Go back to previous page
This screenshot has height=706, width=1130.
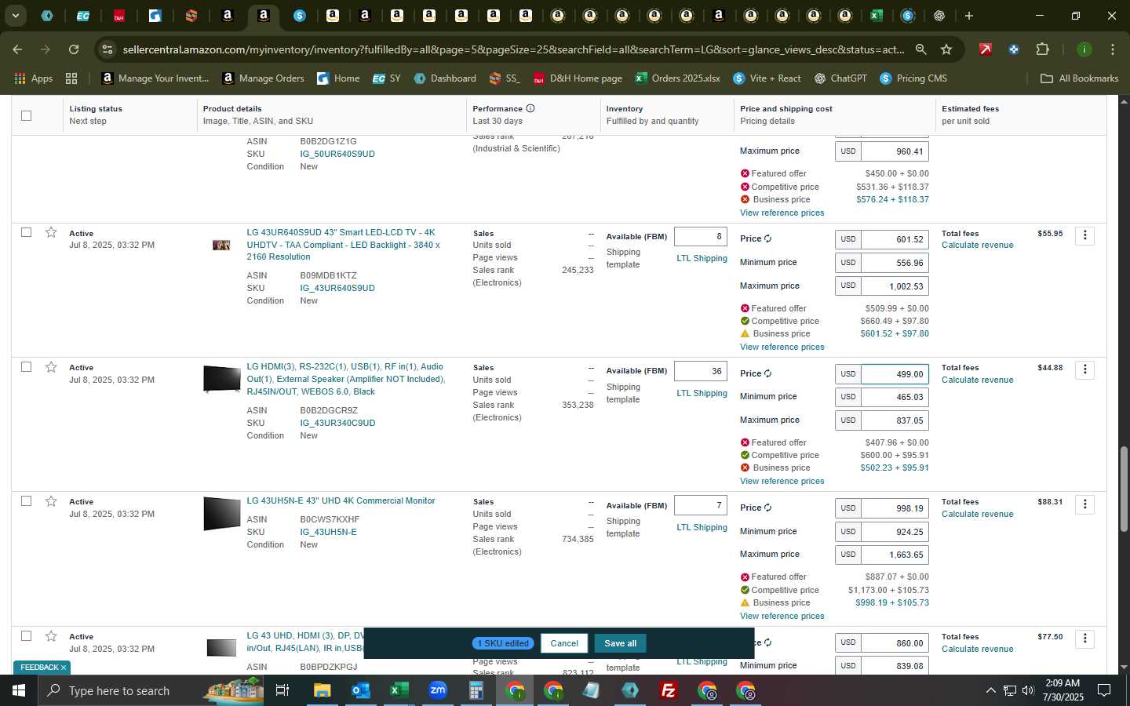[x=17, y=49]
